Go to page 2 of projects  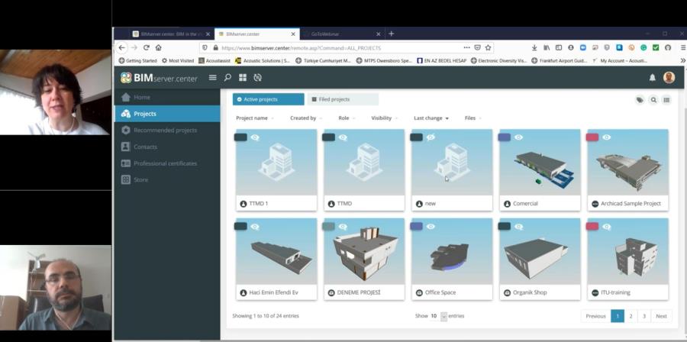631,316
